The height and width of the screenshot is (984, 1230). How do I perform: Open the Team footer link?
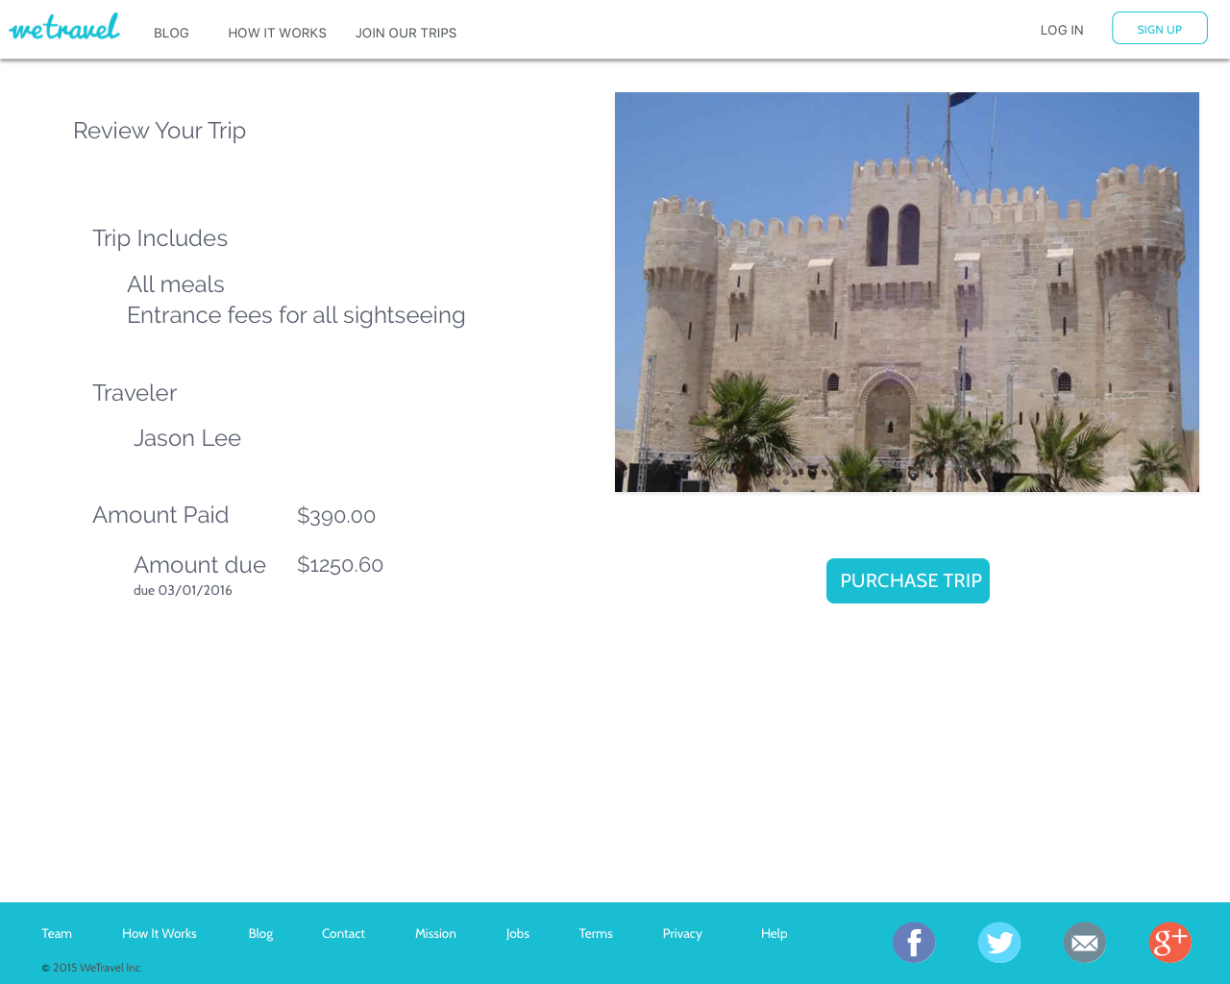pyautogui.click(x=57, y=933)
